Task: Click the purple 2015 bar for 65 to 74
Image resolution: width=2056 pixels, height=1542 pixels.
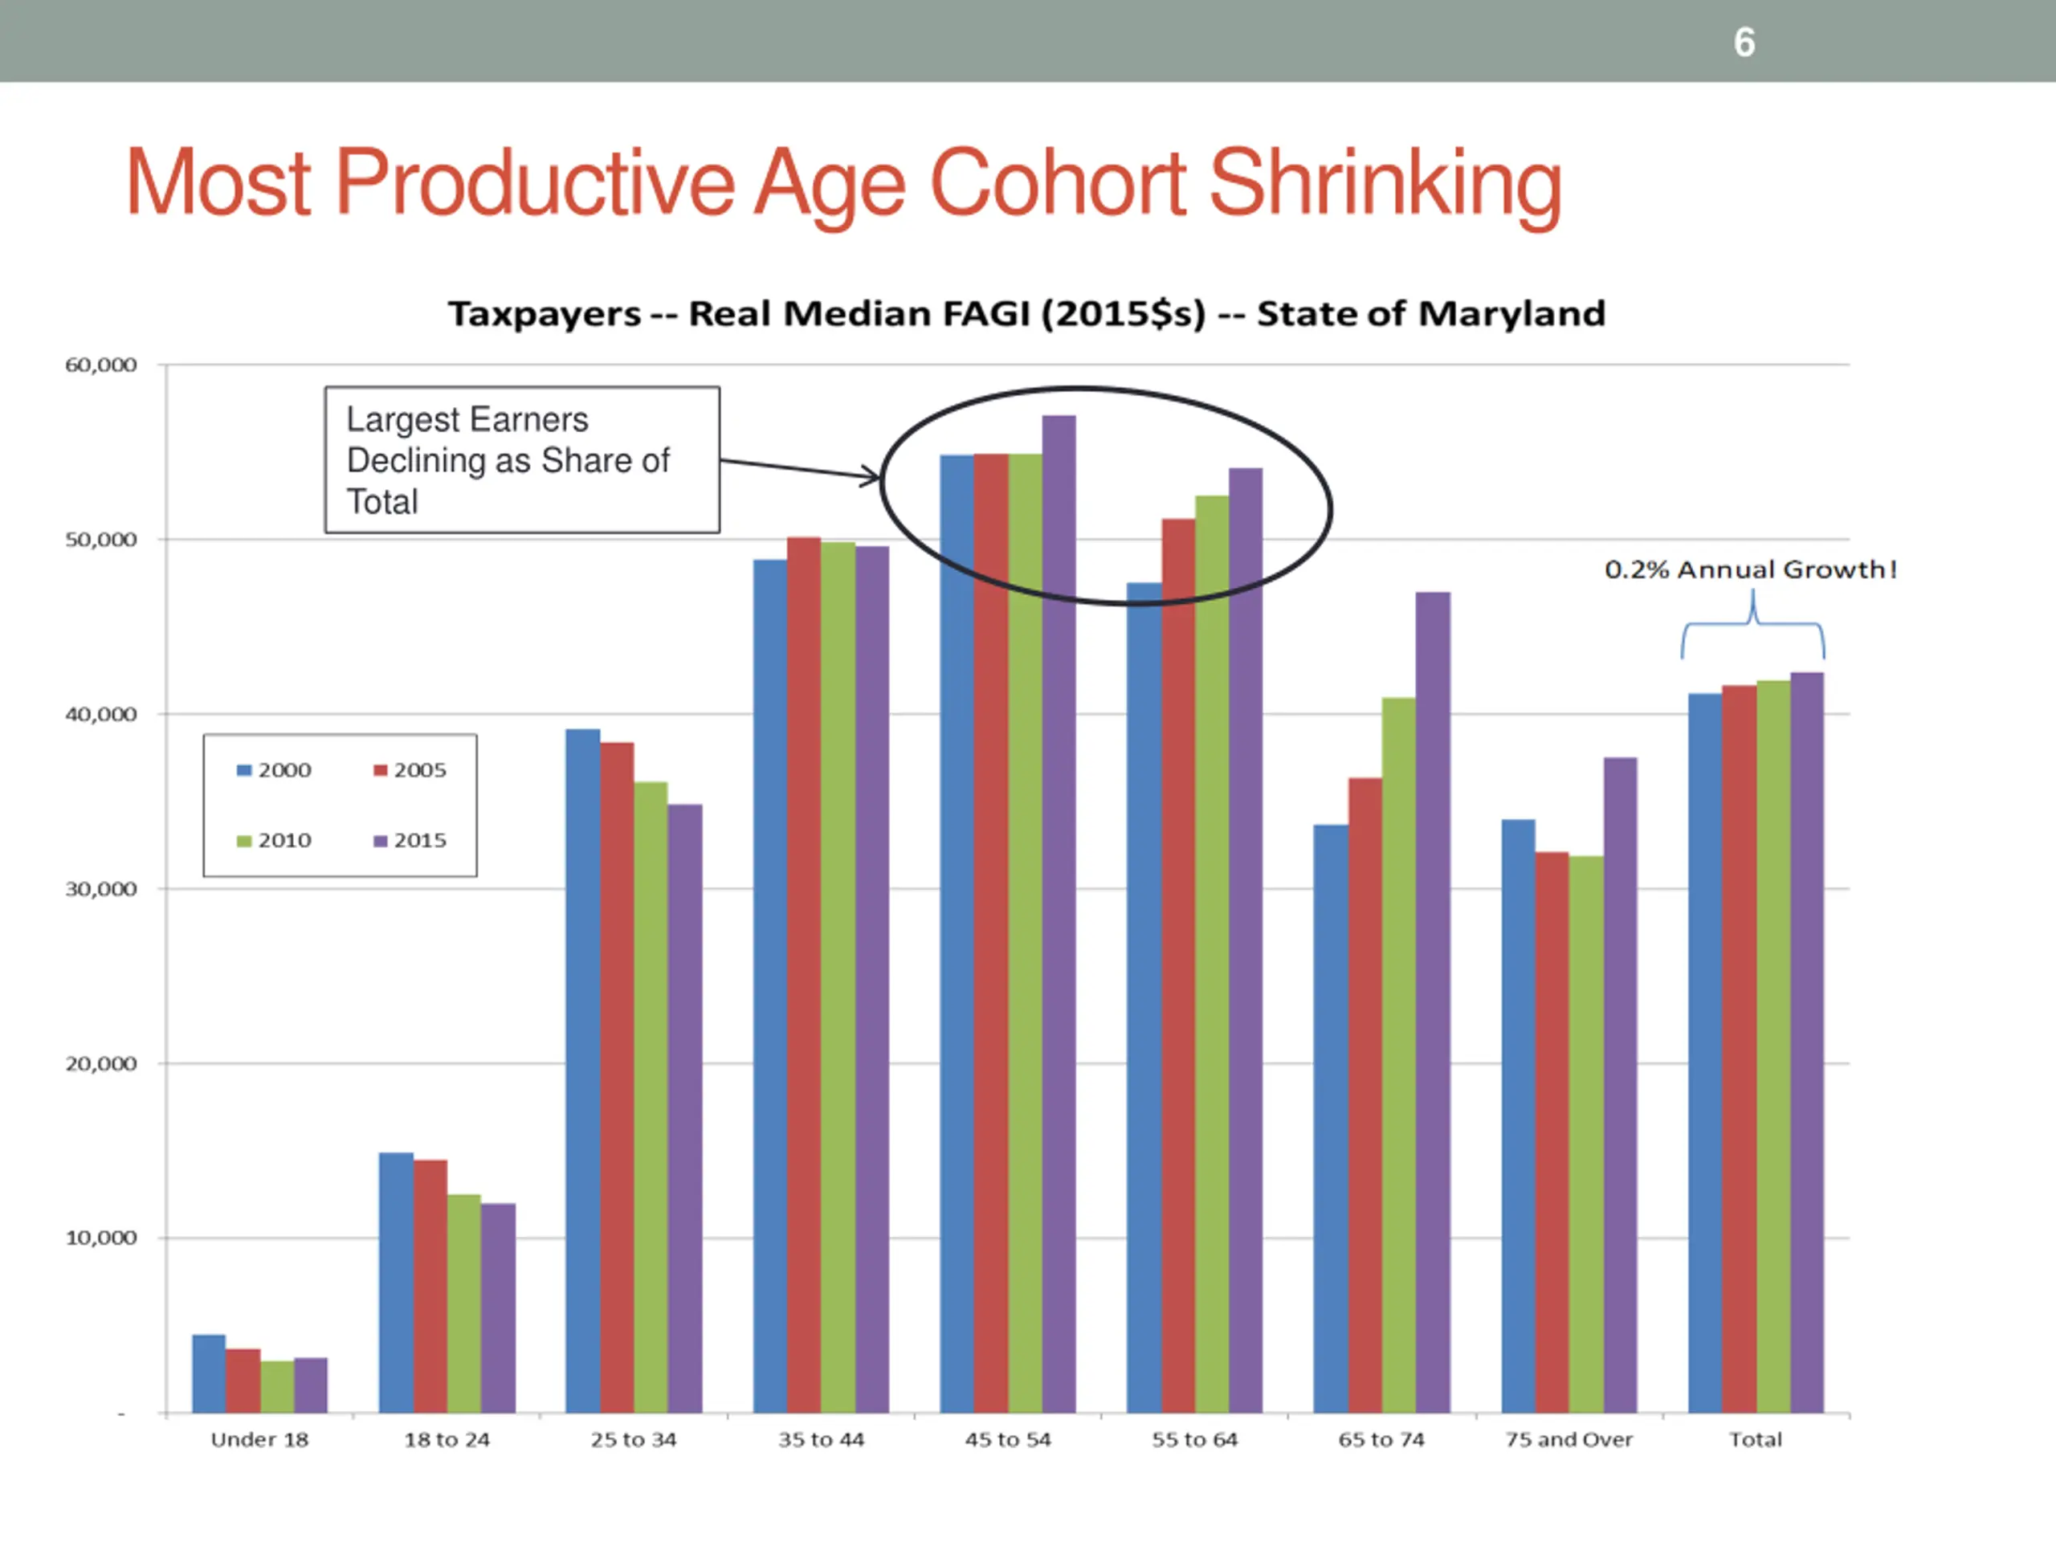Action: point(1432,1004)
